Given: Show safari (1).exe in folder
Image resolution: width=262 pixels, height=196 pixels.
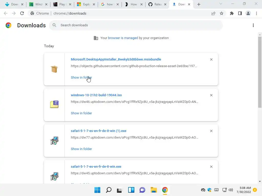Looking at the screenshot, I should point(81,149).
